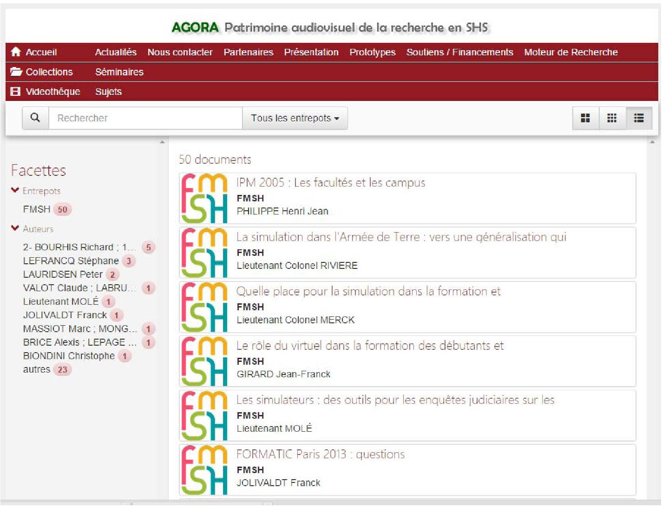Collapse the Auteurs facet chevron
This screenshot has width=662, height=508.
(x=15, y=228)
